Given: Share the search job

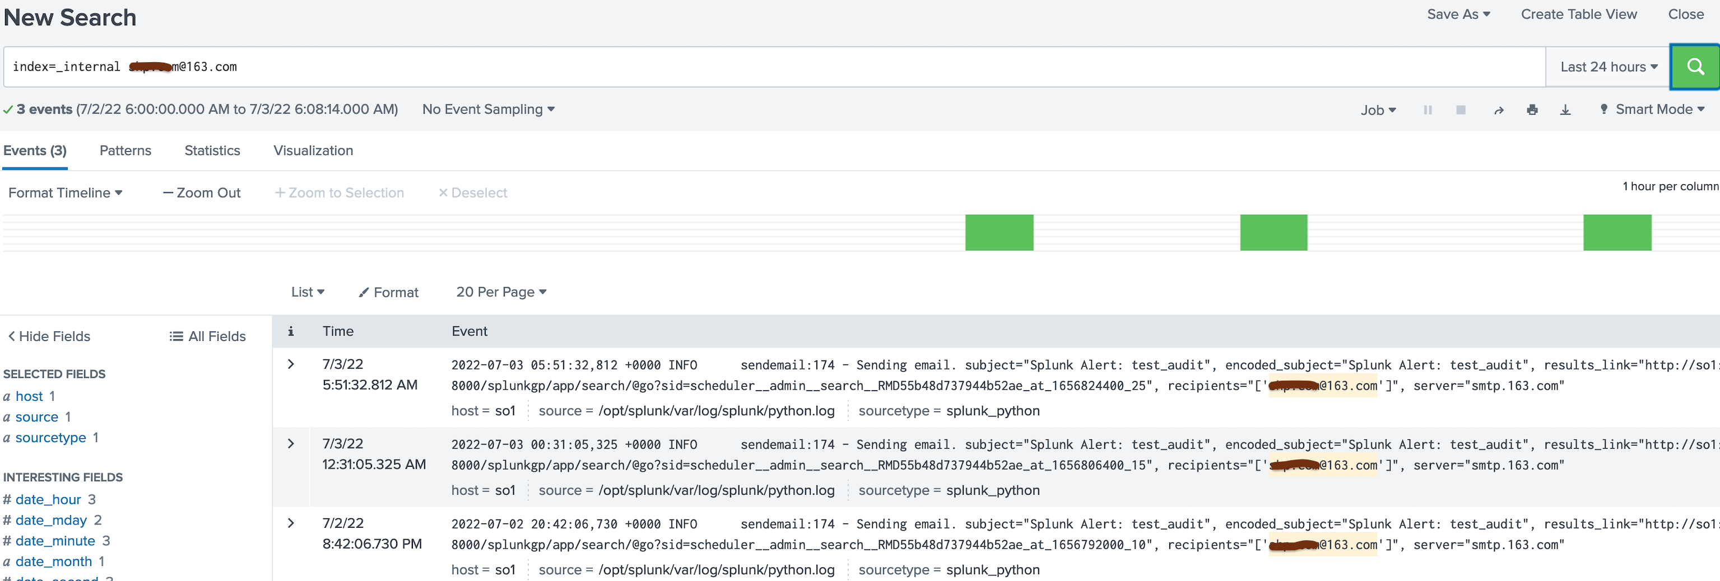Looking at the screenshot, I should coord(1498,109).
